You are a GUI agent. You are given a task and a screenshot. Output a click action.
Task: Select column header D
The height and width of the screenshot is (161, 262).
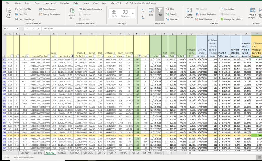click(39, 34)
